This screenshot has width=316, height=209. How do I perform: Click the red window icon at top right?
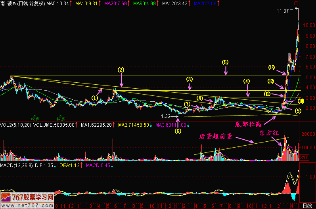[296, 3]
